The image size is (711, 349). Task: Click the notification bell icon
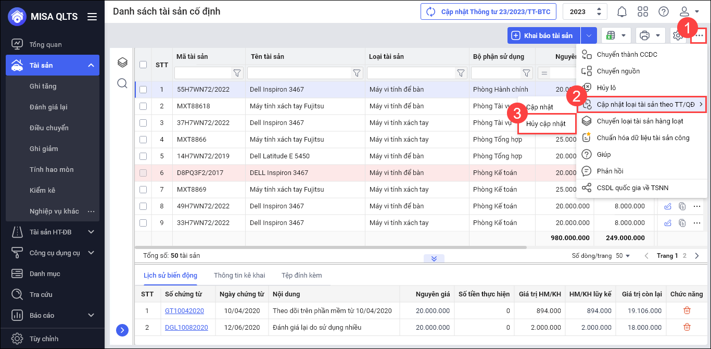[622, 11]
